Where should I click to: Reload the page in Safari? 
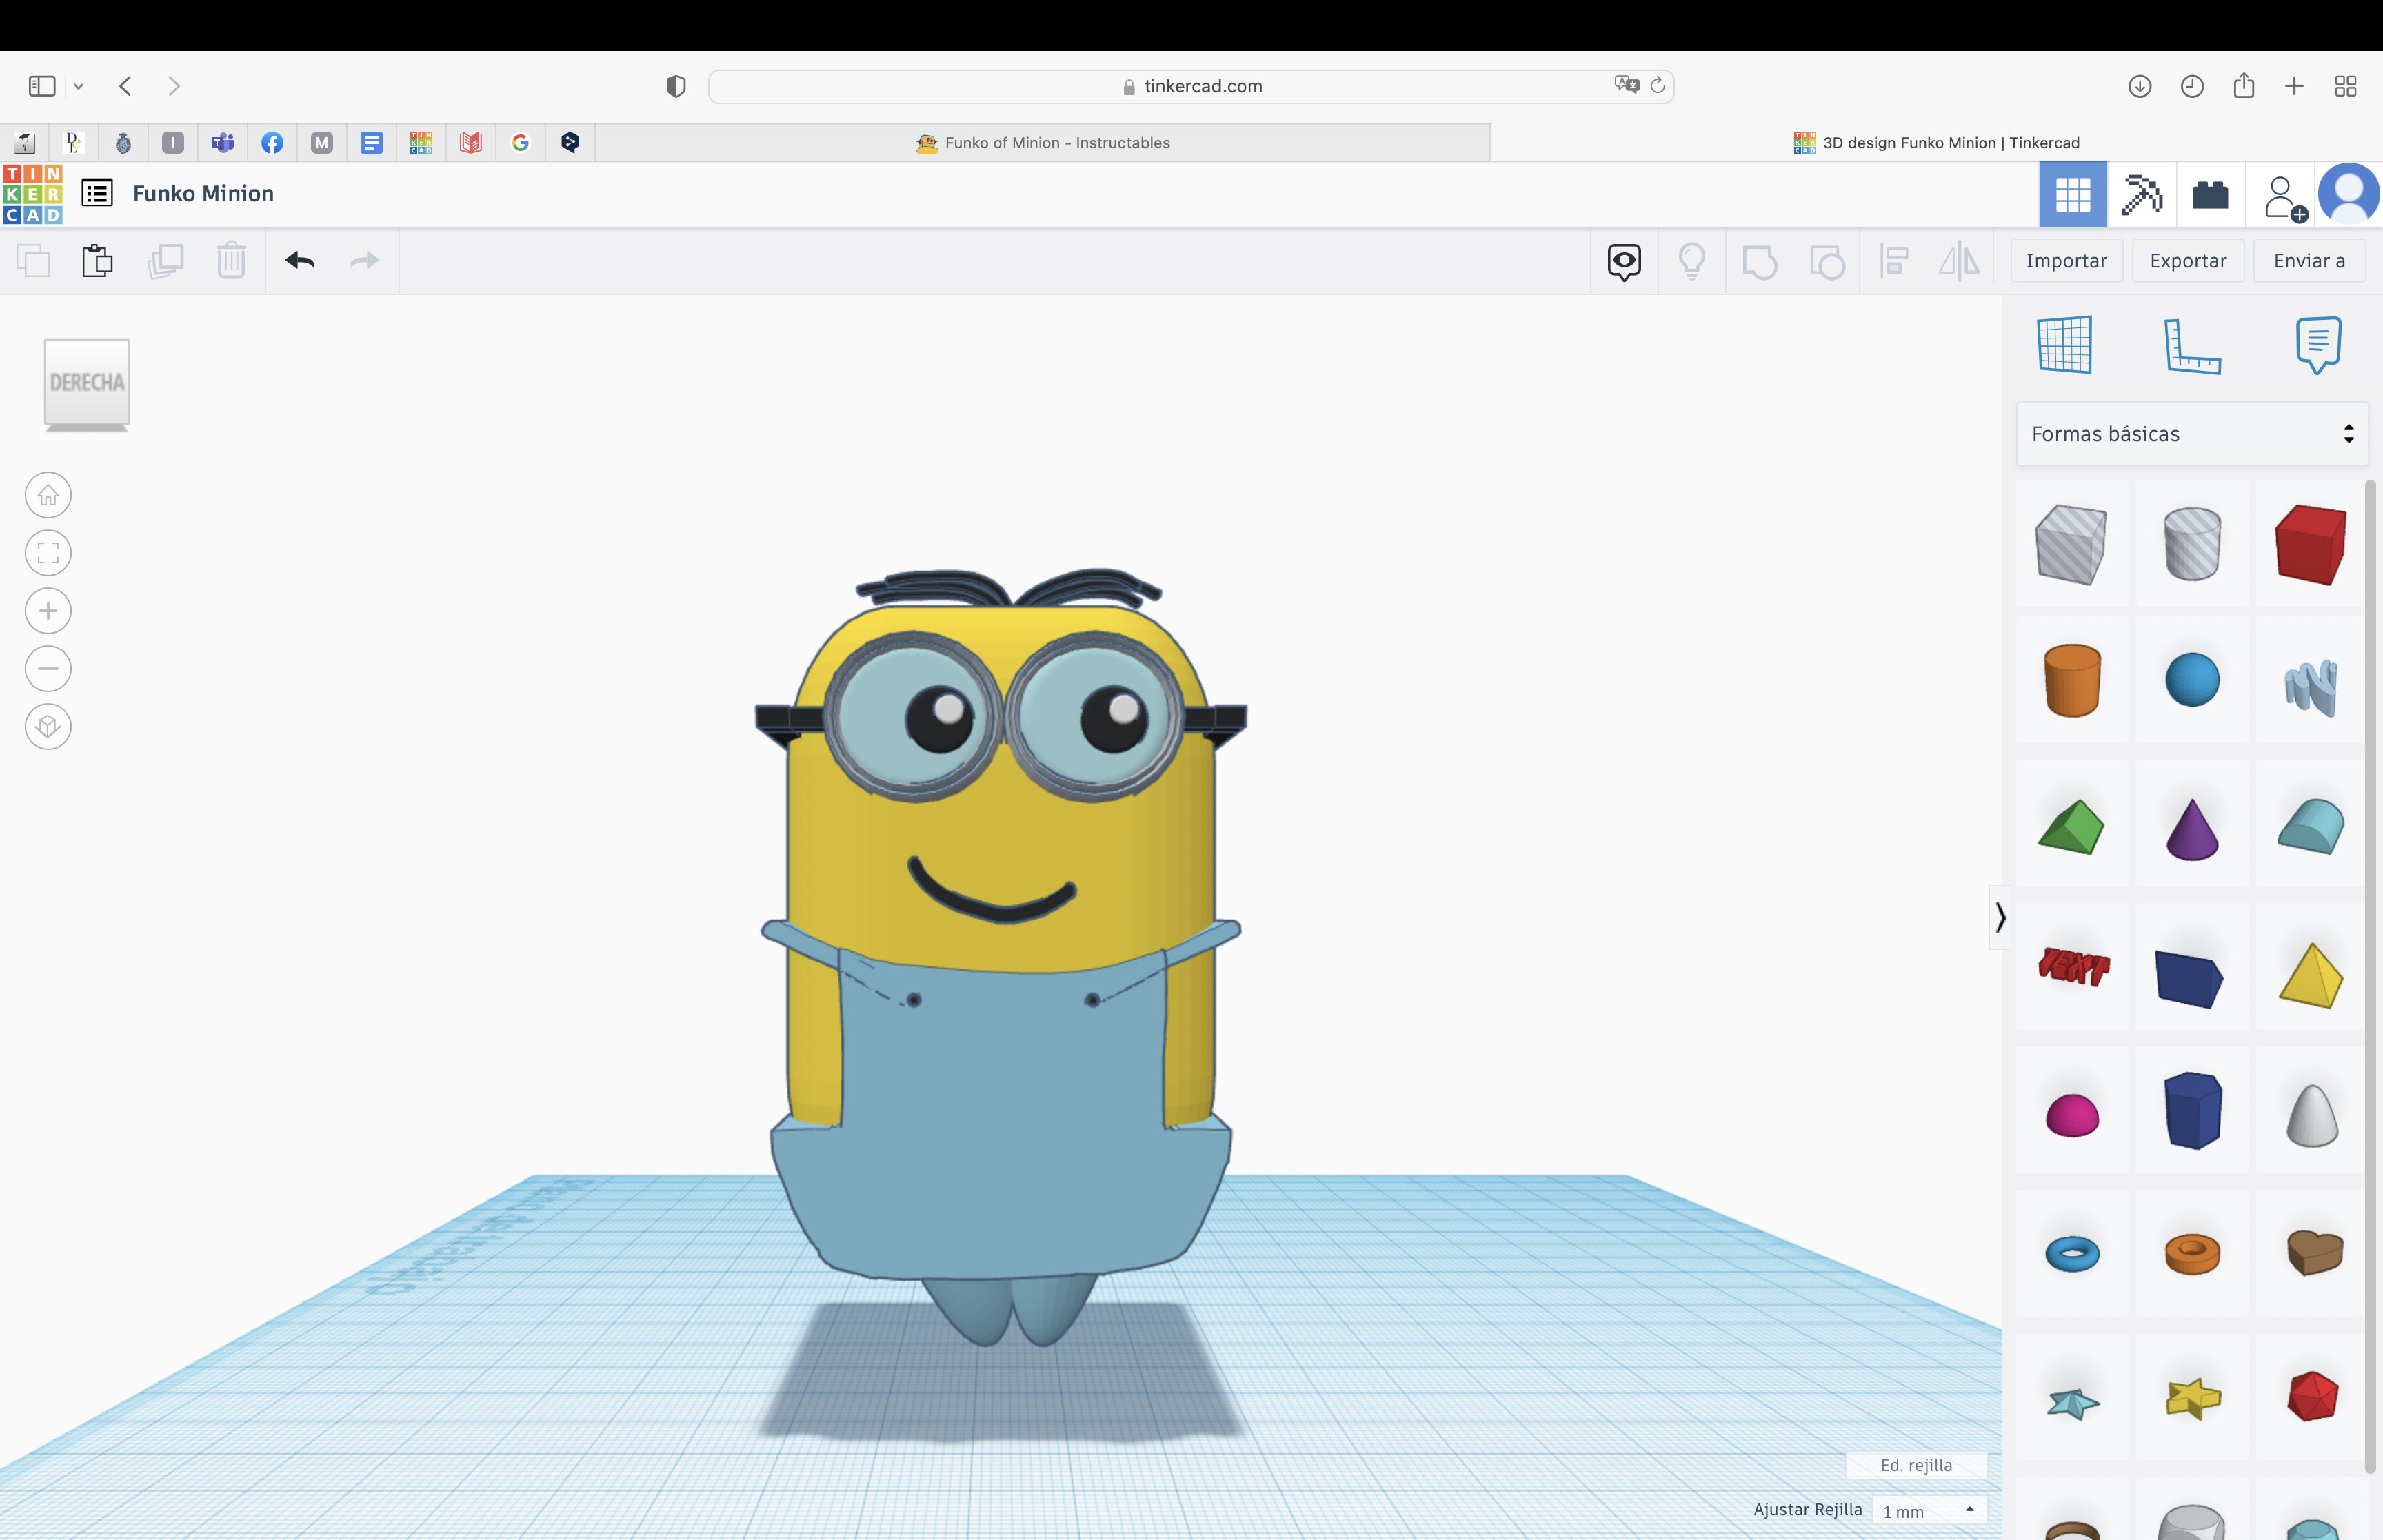tap(1657, 85)
